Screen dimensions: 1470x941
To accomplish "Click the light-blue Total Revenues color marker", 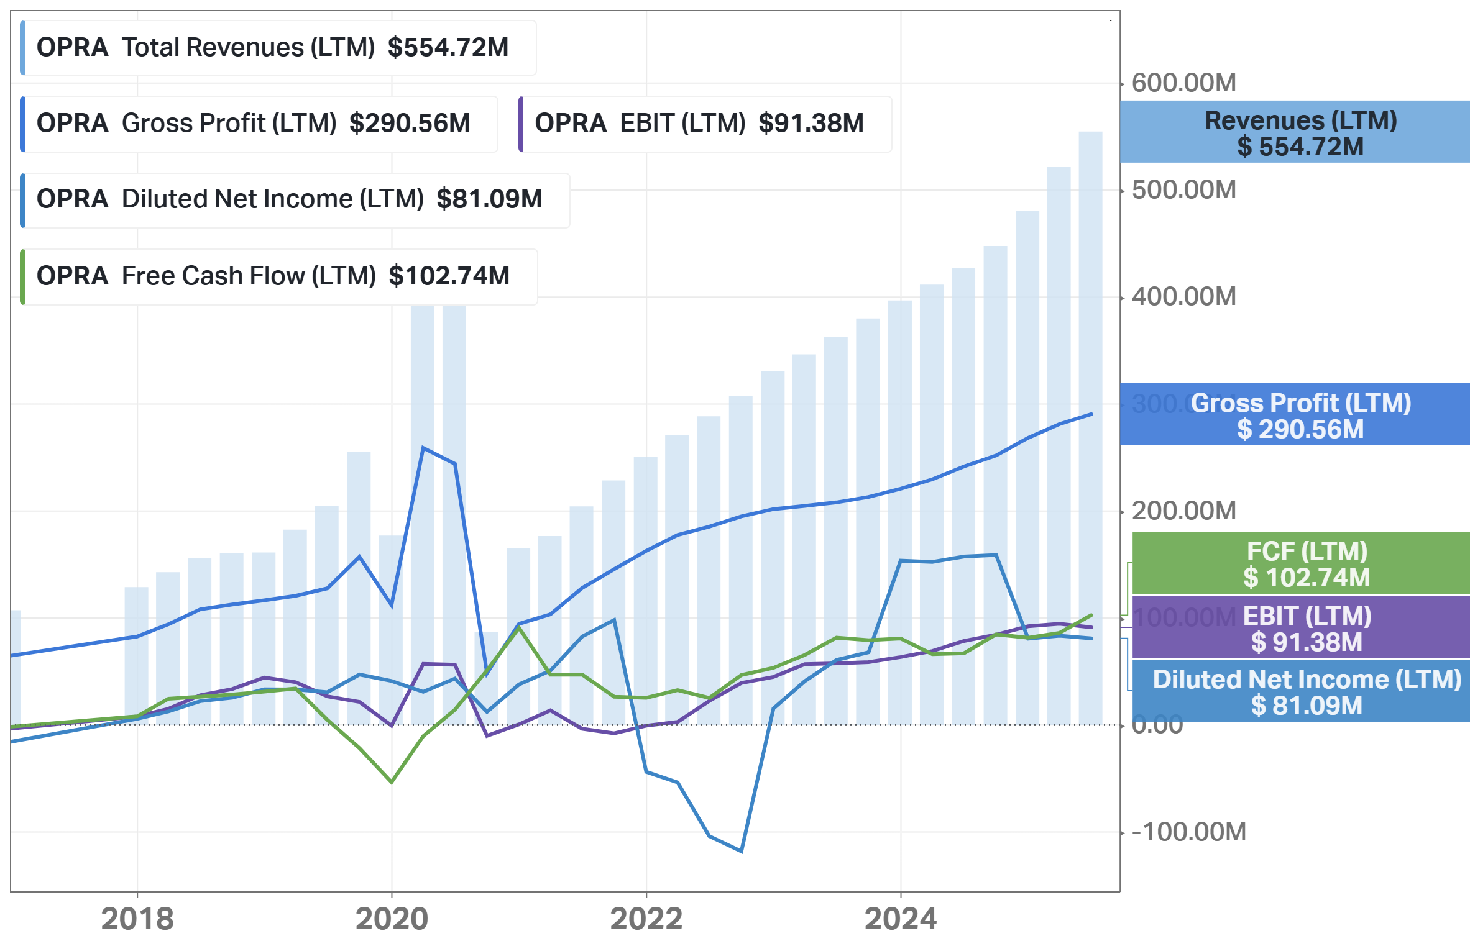I will click(22, 48).
